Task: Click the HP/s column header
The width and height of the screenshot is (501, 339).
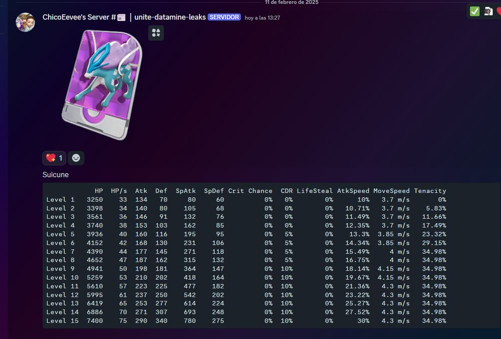Action: pyautogui.click(x=119, y=191)
